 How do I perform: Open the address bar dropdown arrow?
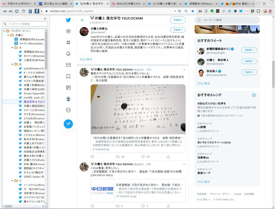(175, 11)
